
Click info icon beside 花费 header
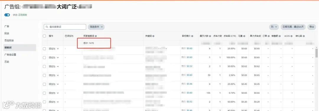[x=244, y=36]
